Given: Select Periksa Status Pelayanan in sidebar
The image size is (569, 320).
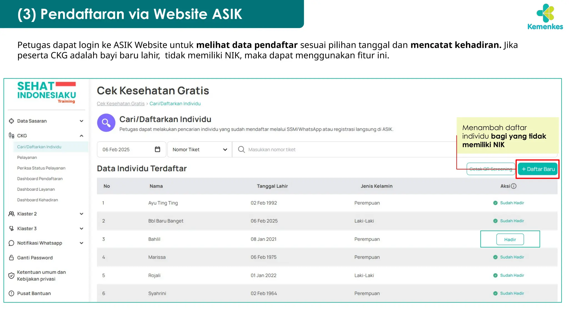Looking at the screenshot, I should coord(41,168).
